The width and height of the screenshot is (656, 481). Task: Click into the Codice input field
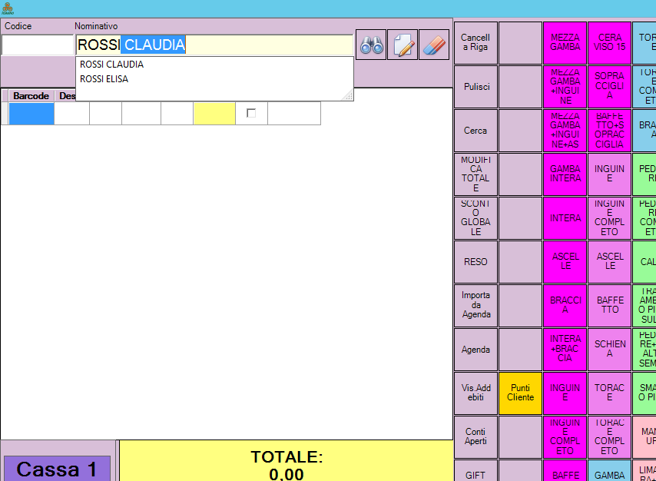coord(37,45)
